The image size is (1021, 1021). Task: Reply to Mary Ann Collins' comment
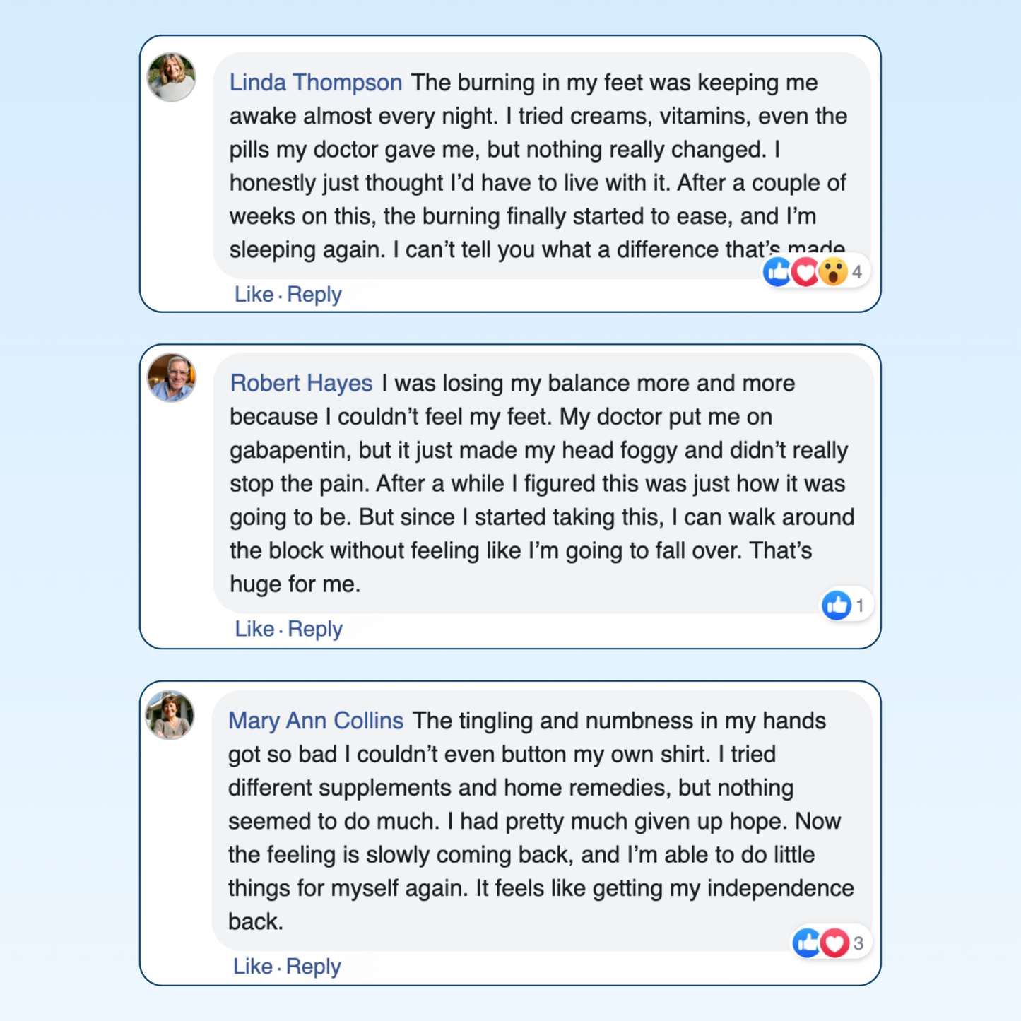click(x=314, y=966)
